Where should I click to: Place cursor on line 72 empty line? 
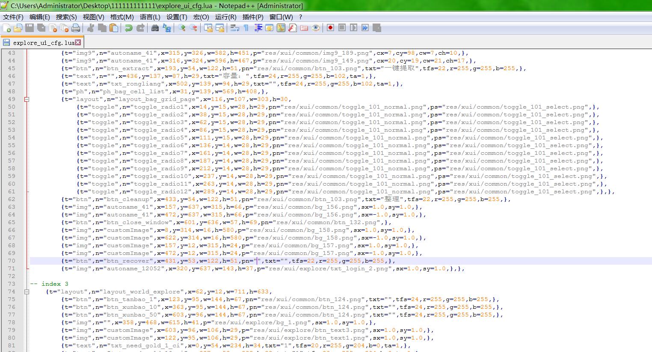click(338, 276)
